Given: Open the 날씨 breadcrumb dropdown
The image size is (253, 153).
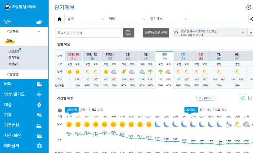Looking at the screenshot, I should point(85,19).
